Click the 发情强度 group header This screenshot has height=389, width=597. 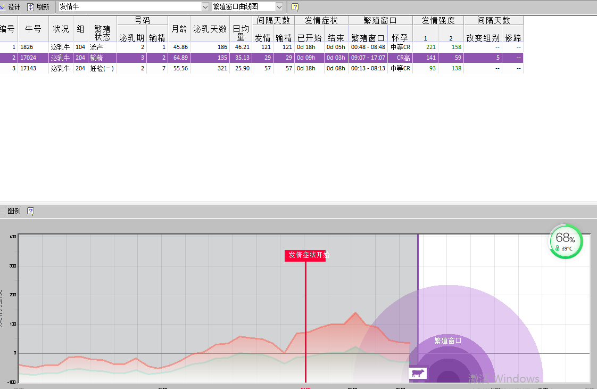438,21
